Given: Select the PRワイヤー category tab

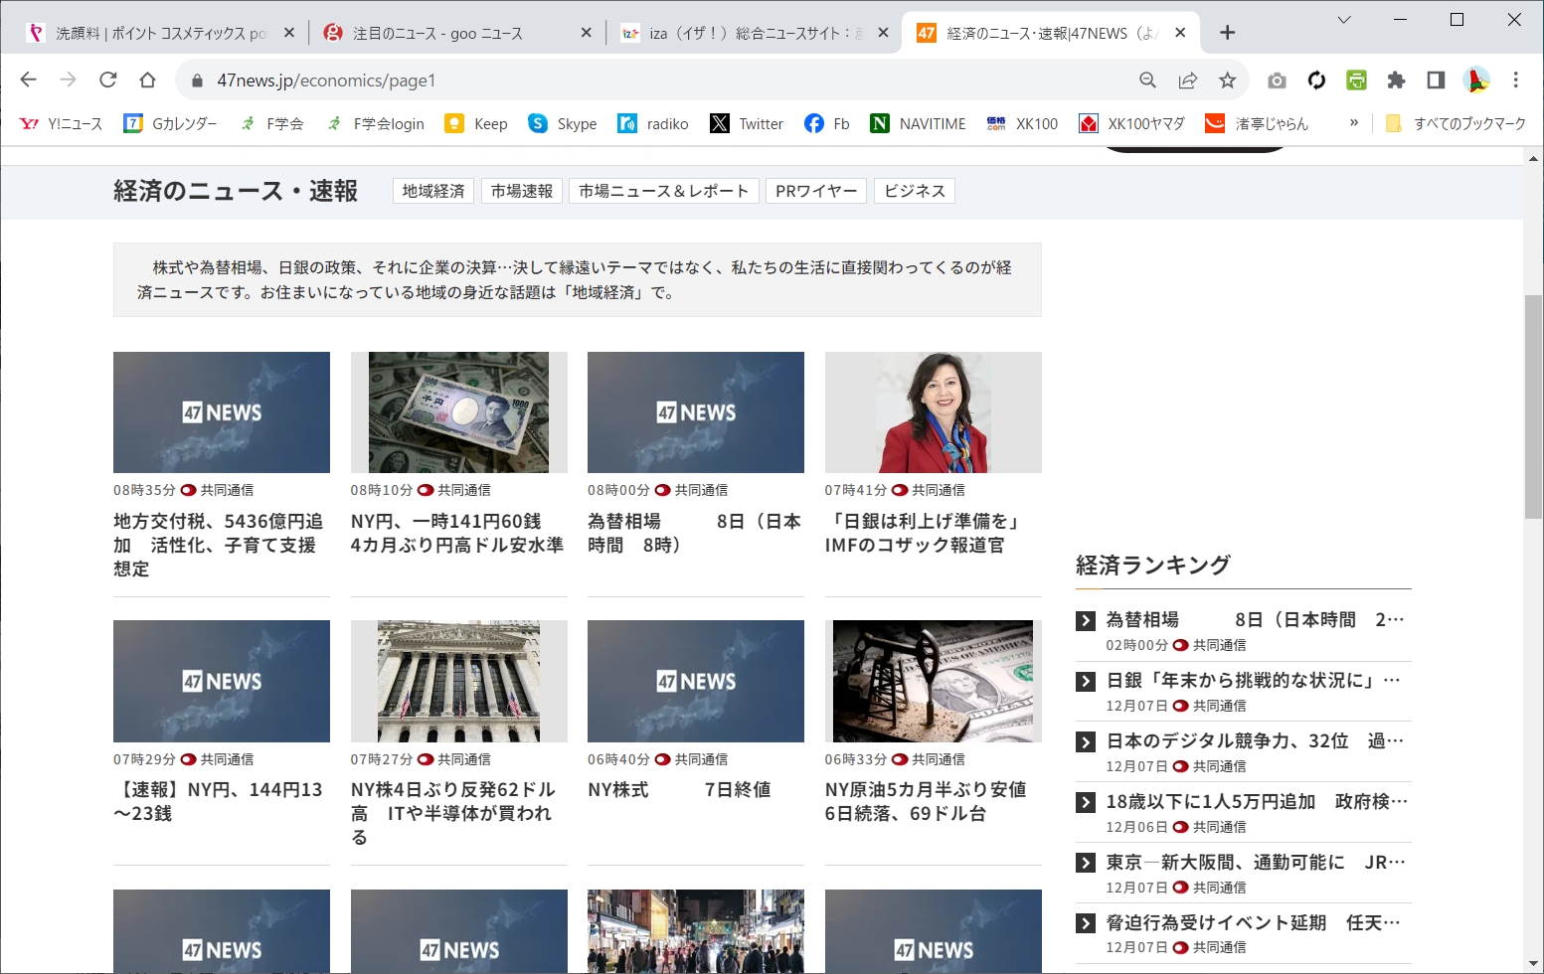Looking at the screenshot, I should click(x=816, y=191).
